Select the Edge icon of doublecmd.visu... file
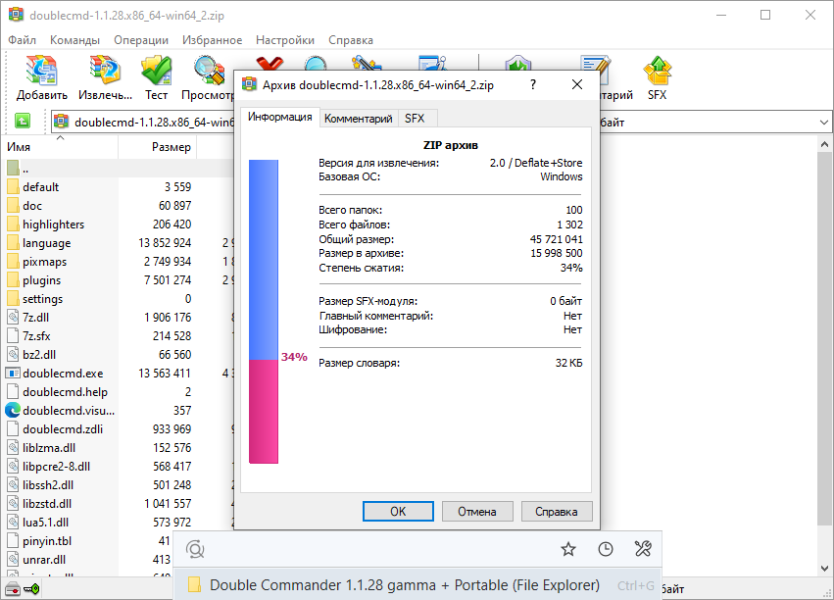 [x=13, y=410]
